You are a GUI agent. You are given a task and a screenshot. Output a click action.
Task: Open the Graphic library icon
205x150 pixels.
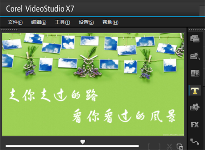pyautogui.click(x=195, y=107)
